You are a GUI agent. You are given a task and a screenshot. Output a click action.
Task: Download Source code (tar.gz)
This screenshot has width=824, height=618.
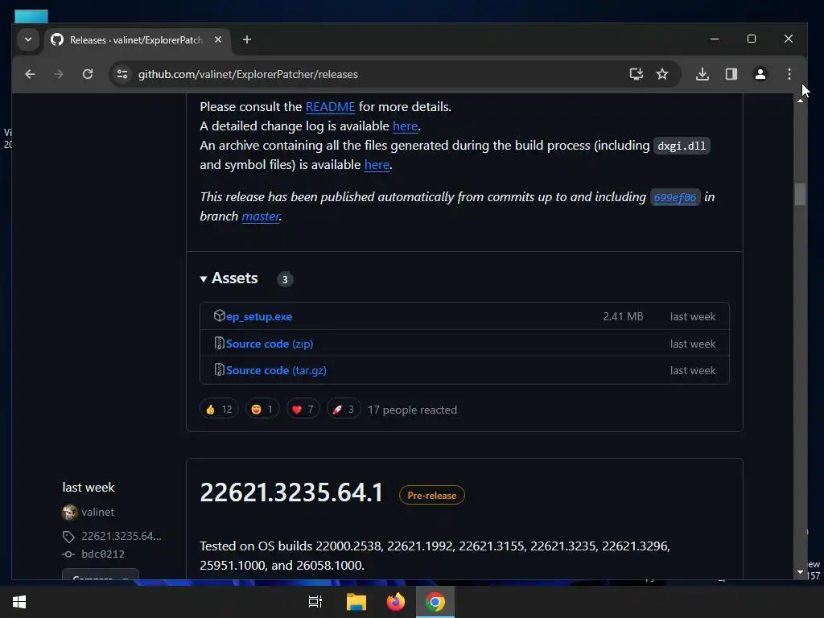276,370
